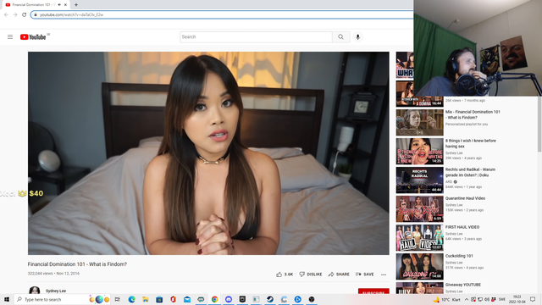
Task: Close the Financial Domination 101 browser tab
Action: 65,5
